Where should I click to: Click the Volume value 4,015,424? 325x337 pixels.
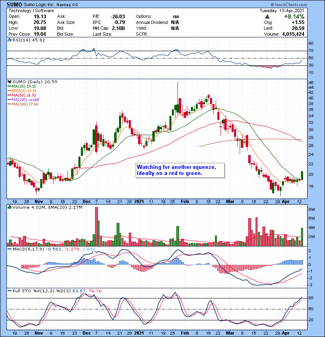click(x=293, y=34)
